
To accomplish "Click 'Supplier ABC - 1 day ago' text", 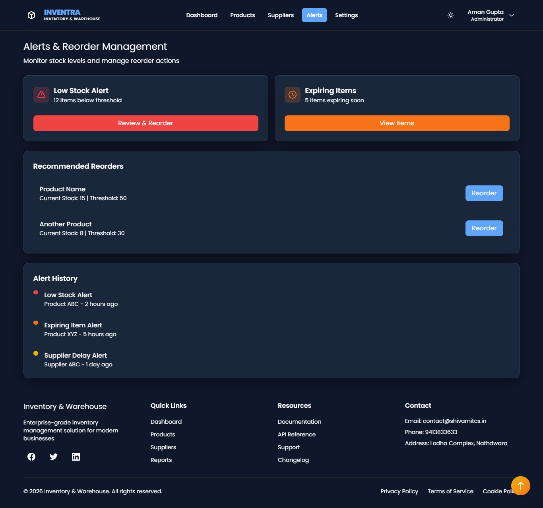I will click(x=78, y=364).
